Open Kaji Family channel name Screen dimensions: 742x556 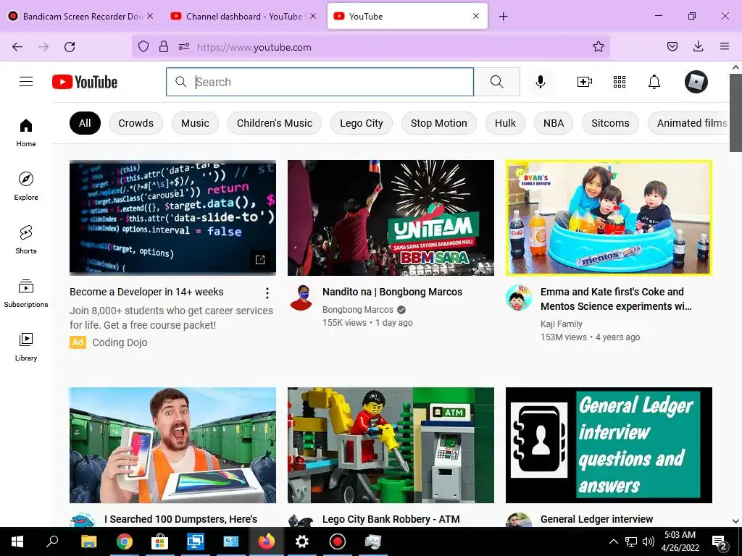[x=562, y=324]
